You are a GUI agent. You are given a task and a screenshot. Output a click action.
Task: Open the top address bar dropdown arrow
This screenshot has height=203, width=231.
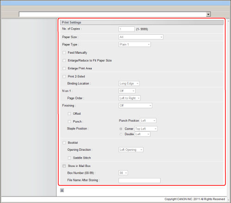tap(208, 14)
